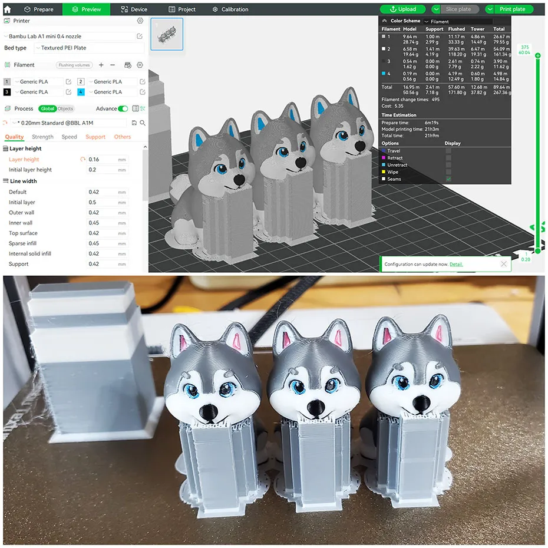Open the Detail link in notification
The height and width of the screenshot is (548, 548).
click(456, 265)
